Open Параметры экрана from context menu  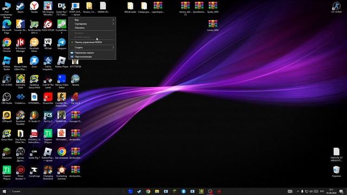tap(92, 53)
